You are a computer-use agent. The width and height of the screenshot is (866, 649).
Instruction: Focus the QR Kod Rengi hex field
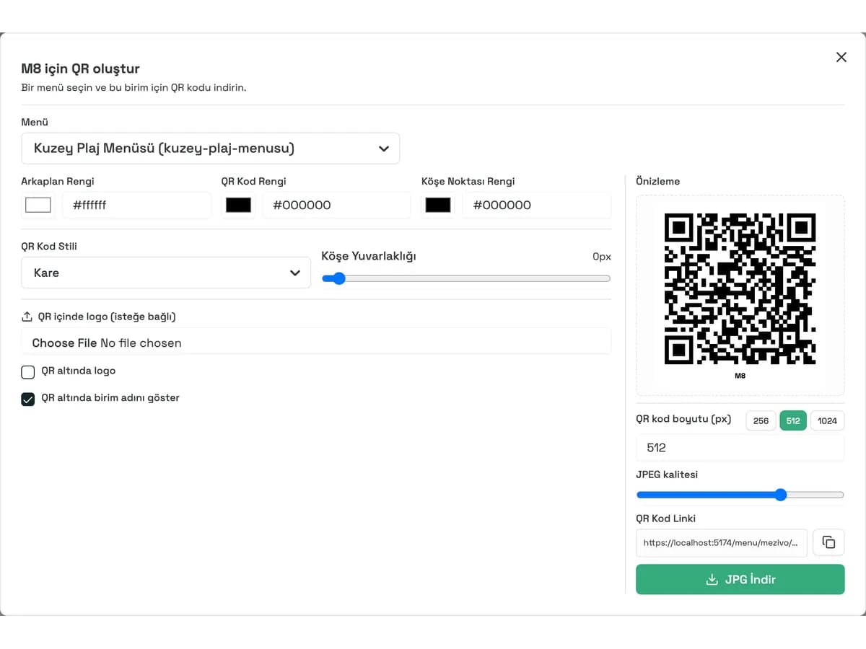(336, 205)
